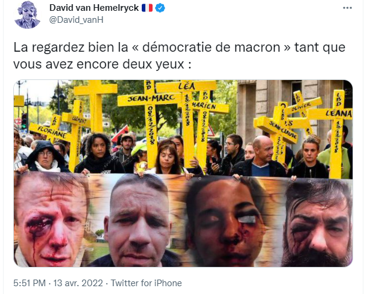
Task: Click the tweet text line ending deux yeux
Action: click(102, 64)
